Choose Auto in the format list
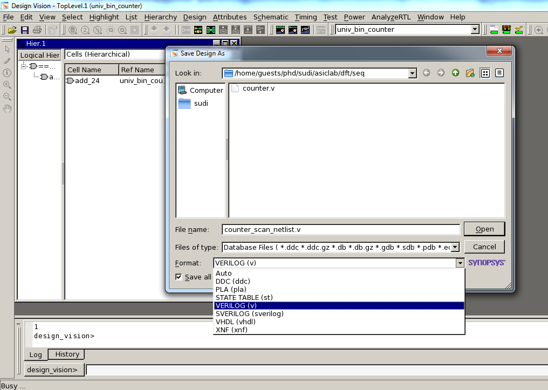The height and width of the screenshot is (390, 548). point(339,273)
